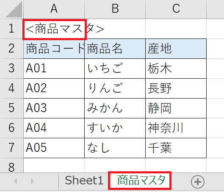Select the いちご cell
224x192 pixels.
click(x=115, y=69)
